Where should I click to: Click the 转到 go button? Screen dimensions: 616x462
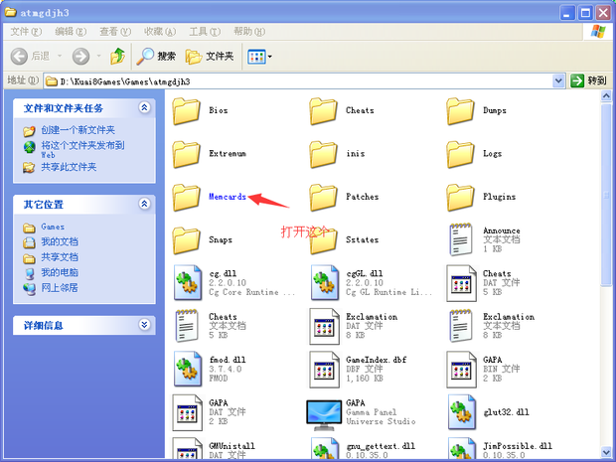588,80
